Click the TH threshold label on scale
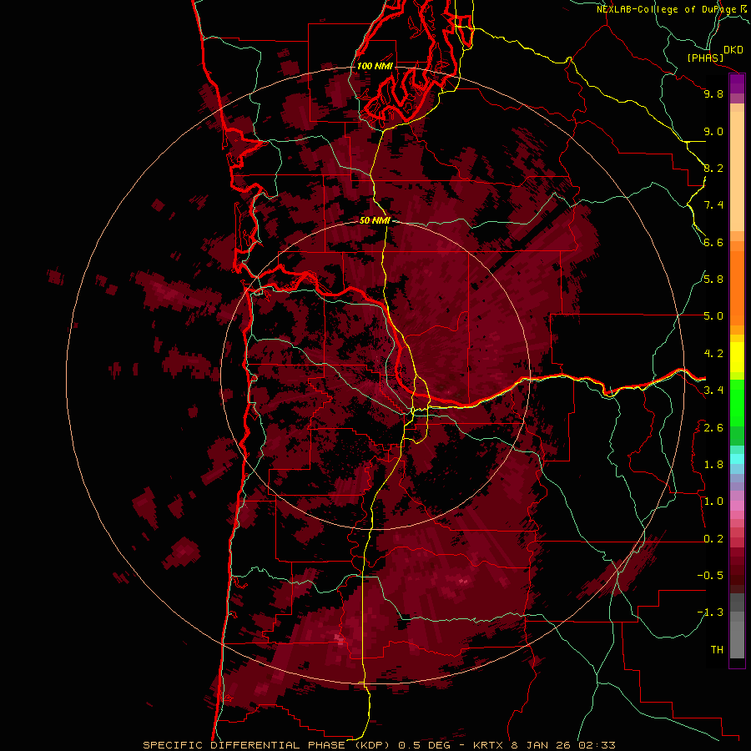This screenshot has width=751, height=751. point(717,650)
